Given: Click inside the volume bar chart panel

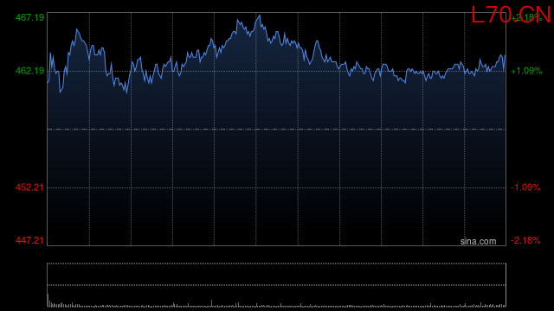Looking at the screenshot, I should click(277, 285).
